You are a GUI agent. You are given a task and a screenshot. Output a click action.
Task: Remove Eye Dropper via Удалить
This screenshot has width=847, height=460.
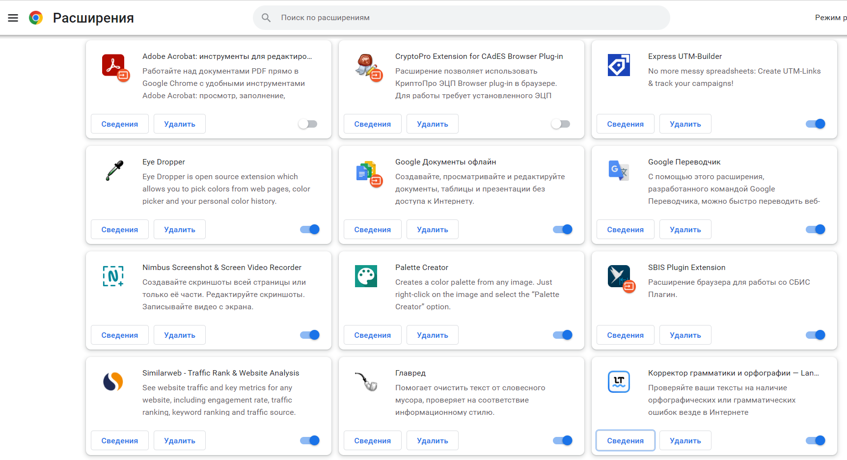tap(180, 229)
